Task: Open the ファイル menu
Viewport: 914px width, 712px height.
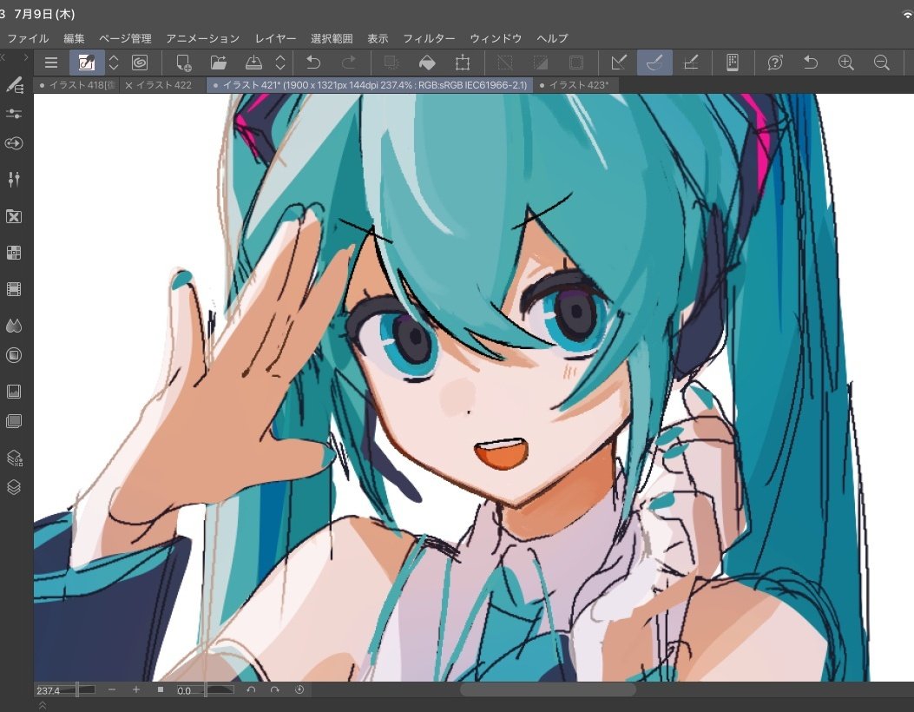Action: pyautogui.click(x=28, y=38)
